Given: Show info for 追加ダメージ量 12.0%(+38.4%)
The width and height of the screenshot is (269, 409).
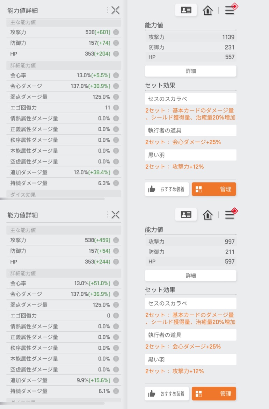Looking at the screenshot, I should coord(116,172).
